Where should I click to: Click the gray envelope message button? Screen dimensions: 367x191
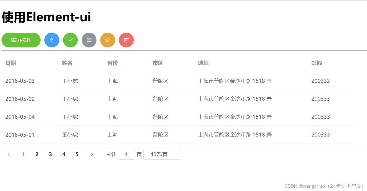click(89, 40)
